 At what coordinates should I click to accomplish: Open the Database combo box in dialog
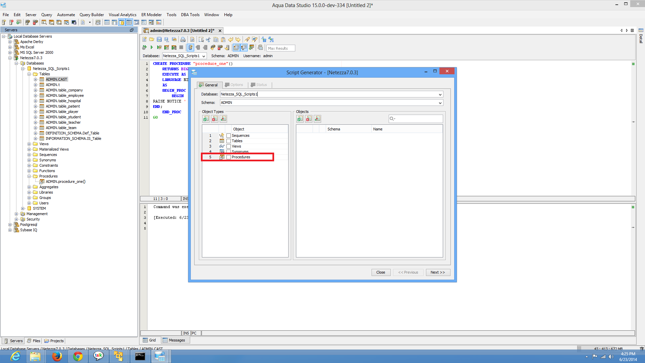[440, 94]
